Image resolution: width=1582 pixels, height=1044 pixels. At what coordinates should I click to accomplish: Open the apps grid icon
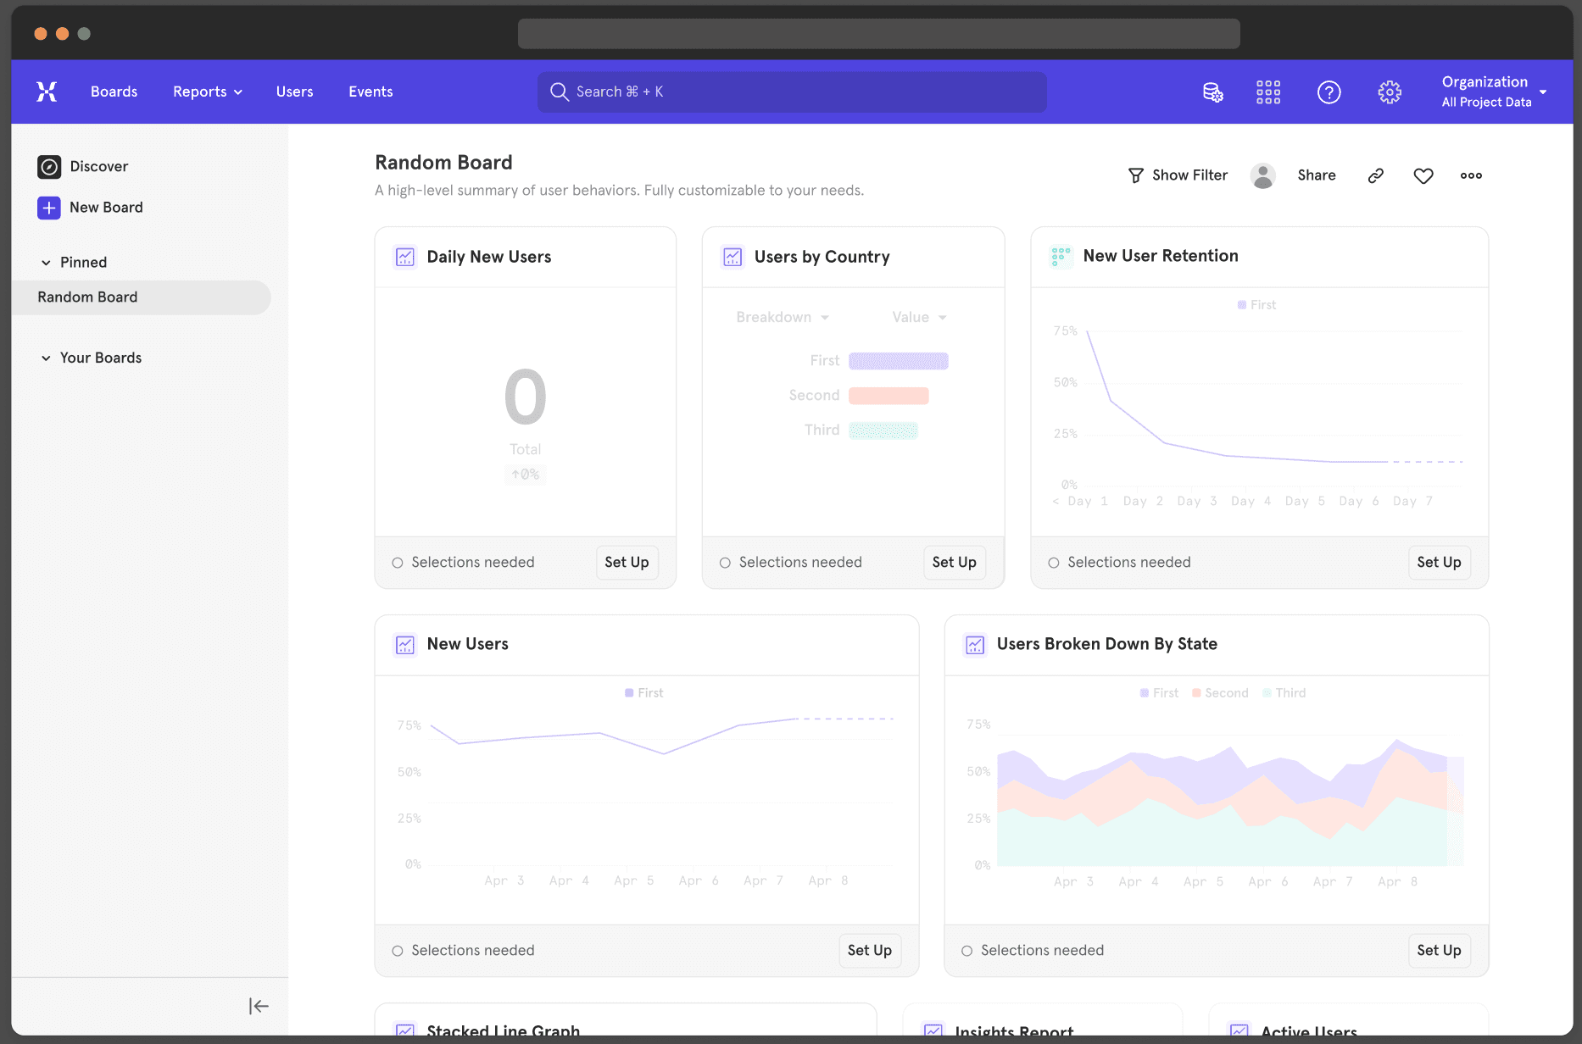coord(1268,92)
